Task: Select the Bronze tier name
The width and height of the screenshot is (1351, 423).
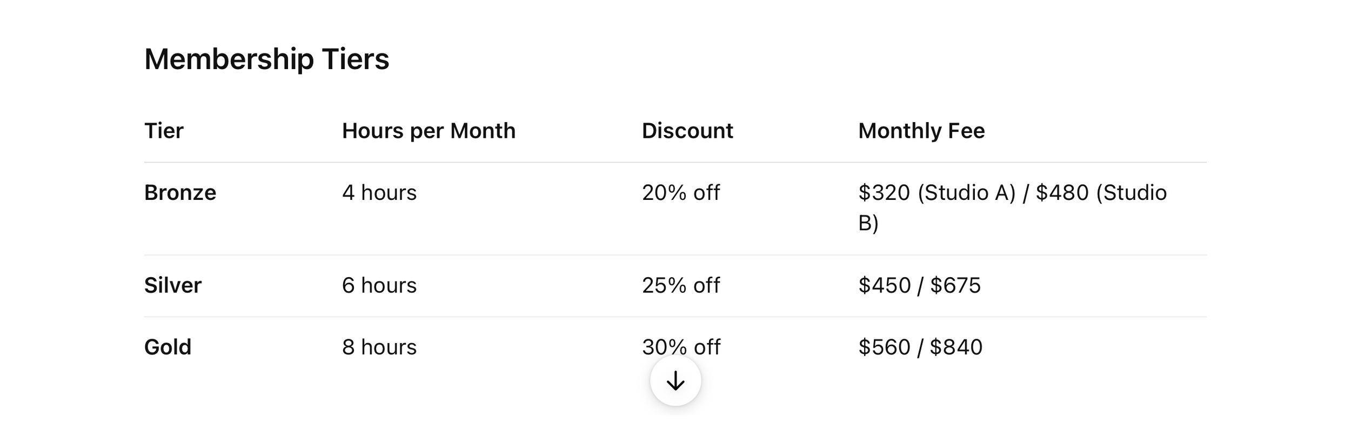Action: [180, 193]
